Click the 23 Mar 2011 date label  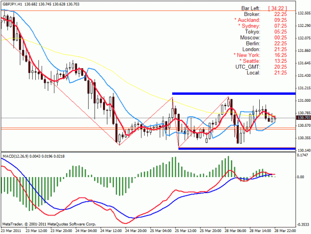click(x=11, y=231)
